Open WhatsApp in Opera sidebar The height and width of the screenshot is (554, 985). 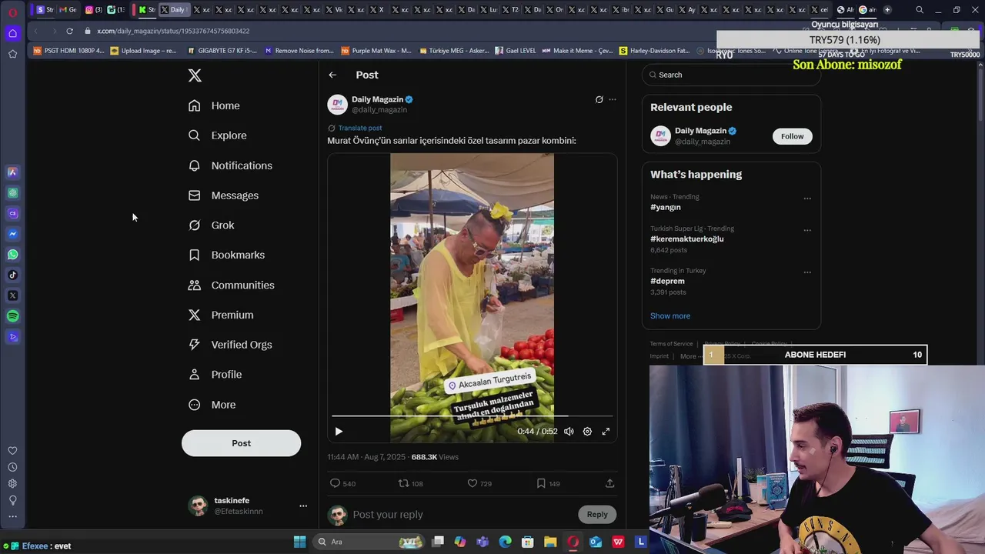[12, 255]
